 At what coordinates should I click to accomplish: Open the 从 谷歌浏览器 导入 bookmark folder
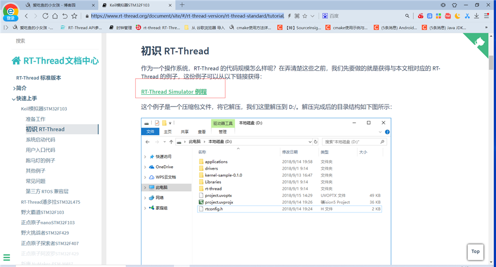[204, 27]
